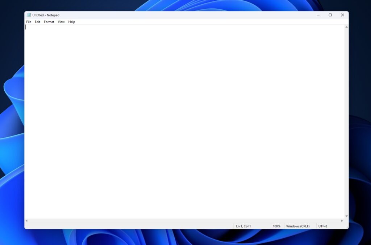The image size is (371, 245).
Task: Click the 100% zoom level indicator
Action: coord(277,226)
